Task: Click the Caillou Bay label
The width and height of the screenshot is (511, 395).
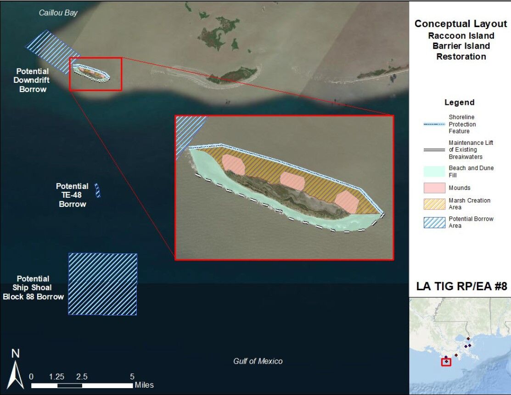Action: pyautogui.click(x=58, y=13)
